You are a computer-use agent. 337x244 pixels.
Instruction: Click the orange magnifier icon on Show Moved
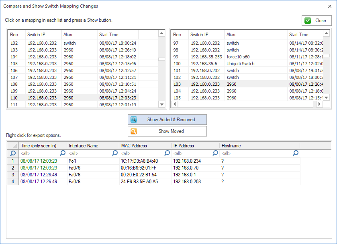click(x=134, y=131)
